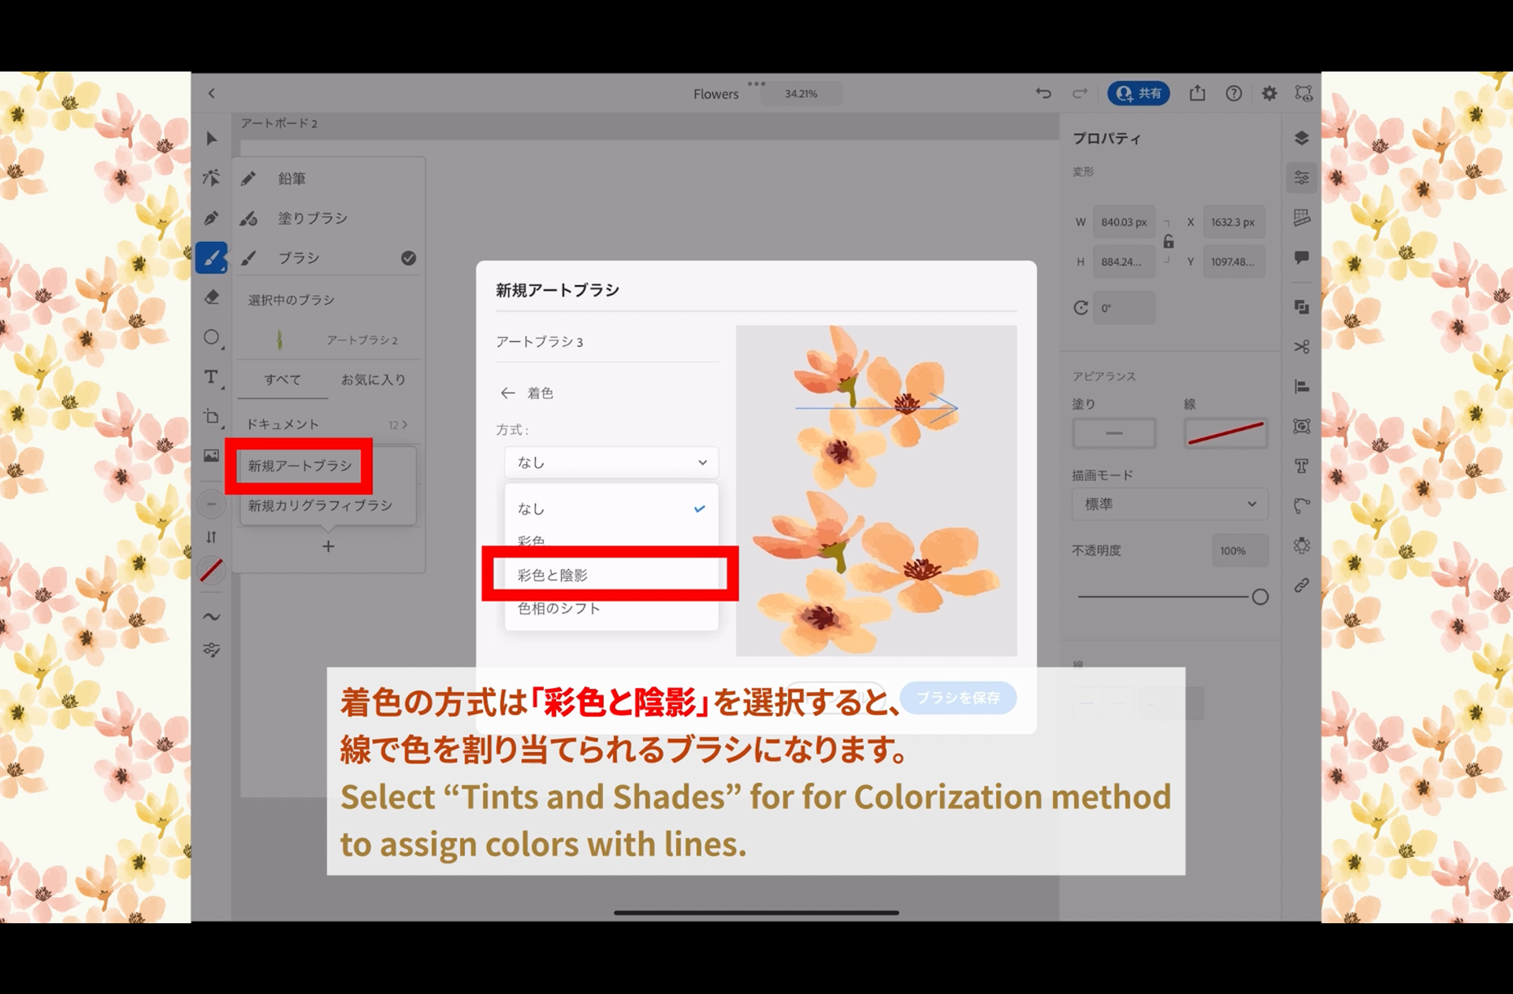Select the Eraser tool

click(x=211, y=298)
